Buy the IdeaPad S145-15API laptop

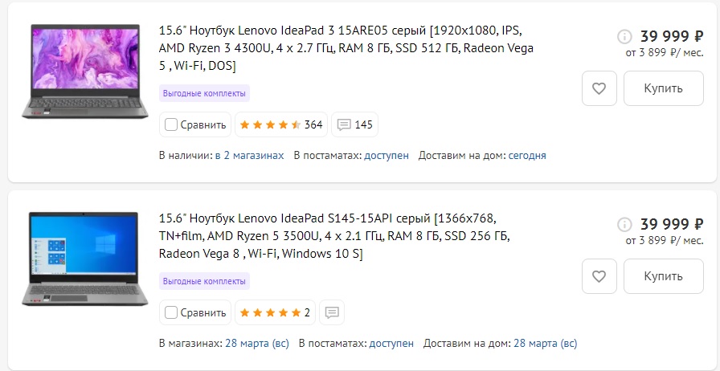[663, 276]
